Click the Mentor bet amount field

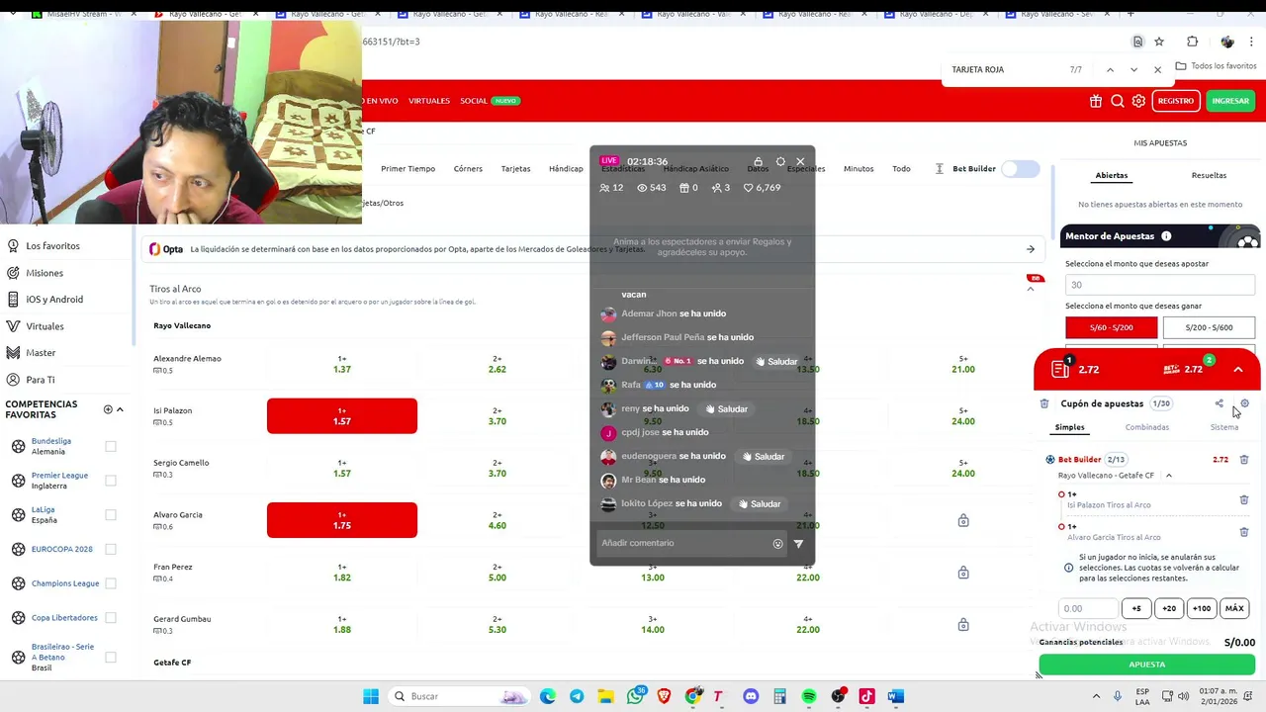click(1160, 285)
